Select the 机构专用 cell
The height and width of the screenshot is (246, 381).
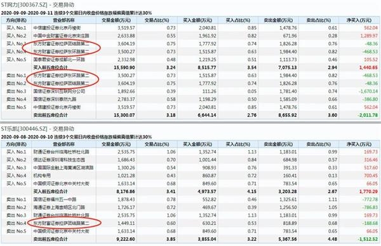[x=42, y=175]
